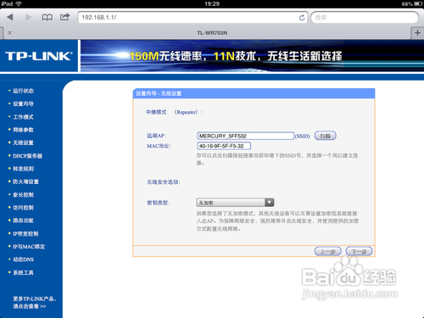Open a new tab with plus button
Image resolution: width=424 pixels, height=318 pixels.
click(417, 33)
